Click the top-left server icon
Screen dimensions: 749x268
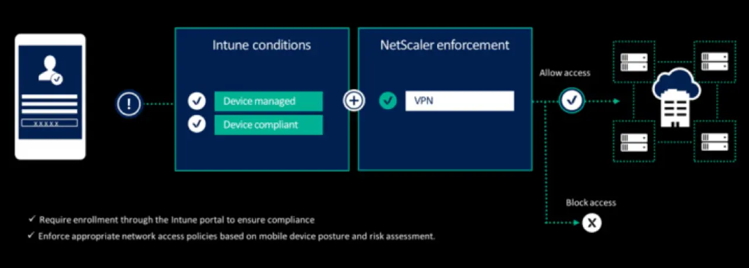tap(634, 61)
